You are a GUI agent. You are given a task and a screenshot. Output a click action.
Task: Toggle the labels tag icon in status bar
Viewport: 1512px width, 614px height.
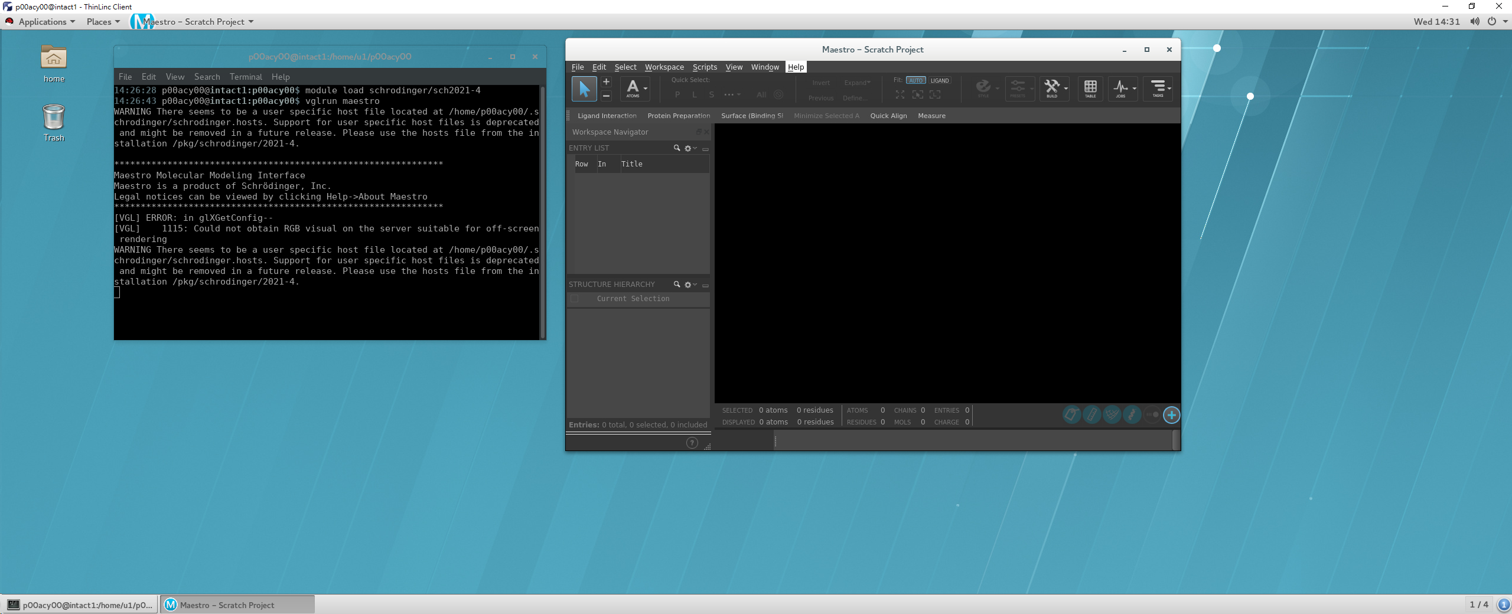pyautogui.click(x=1071, y=415)
